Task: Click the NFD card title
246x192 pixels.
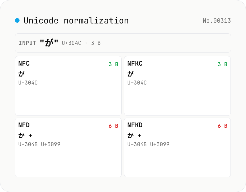Action: tap(24, 125)
